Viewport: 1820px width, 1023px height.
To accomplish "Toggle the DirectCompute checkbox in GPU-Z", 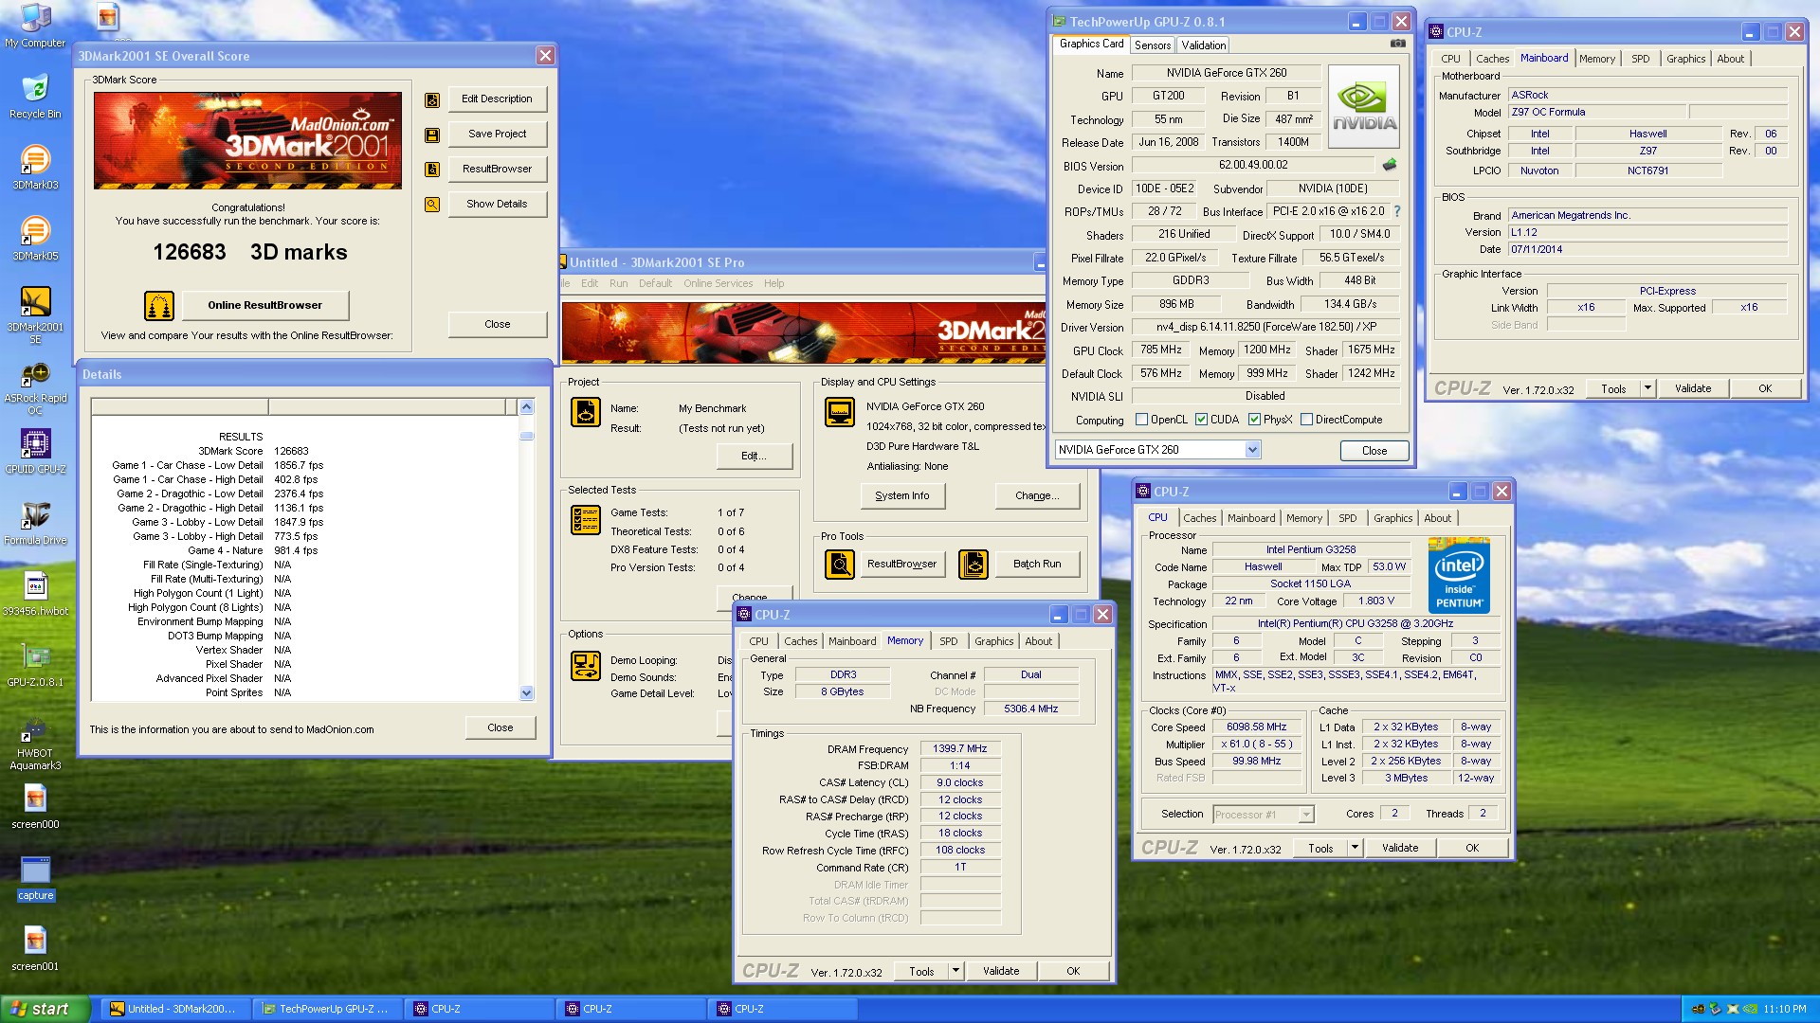I will pyautogui.click(x=1306, y=420).
